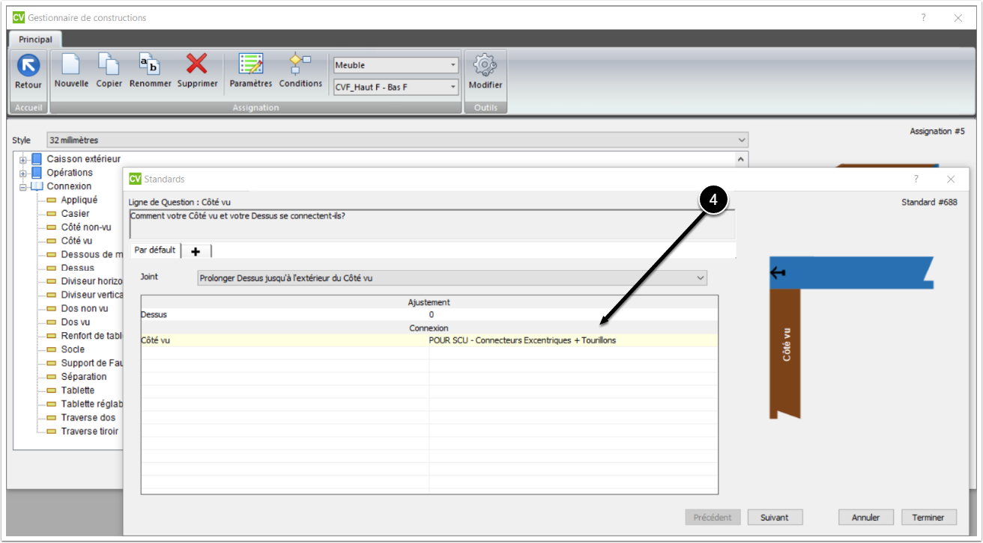Click the Opérations book icon

pyautogui.click(x=37, y=173)
